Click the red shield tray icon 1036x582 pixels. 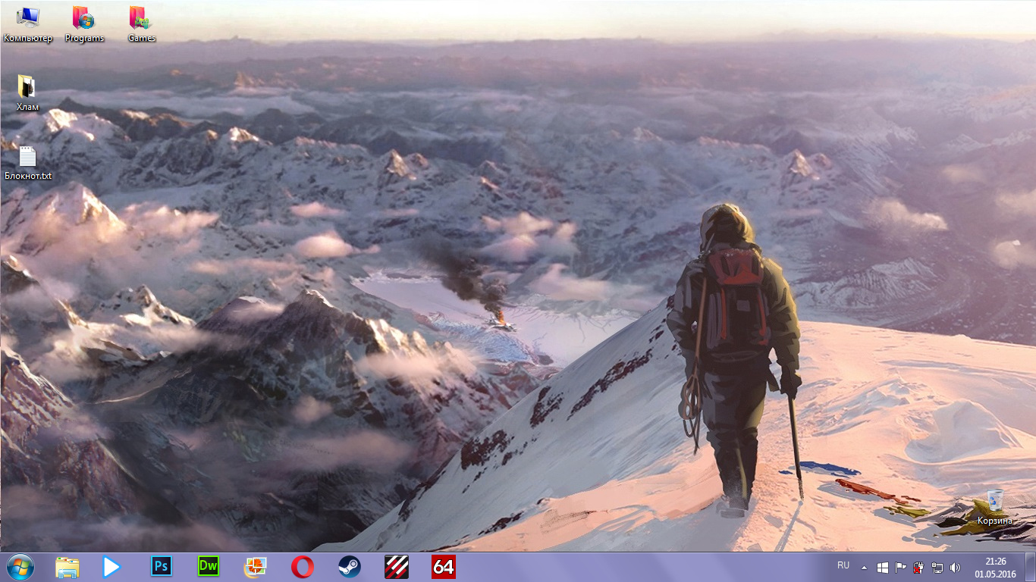(x=919, y=567)
